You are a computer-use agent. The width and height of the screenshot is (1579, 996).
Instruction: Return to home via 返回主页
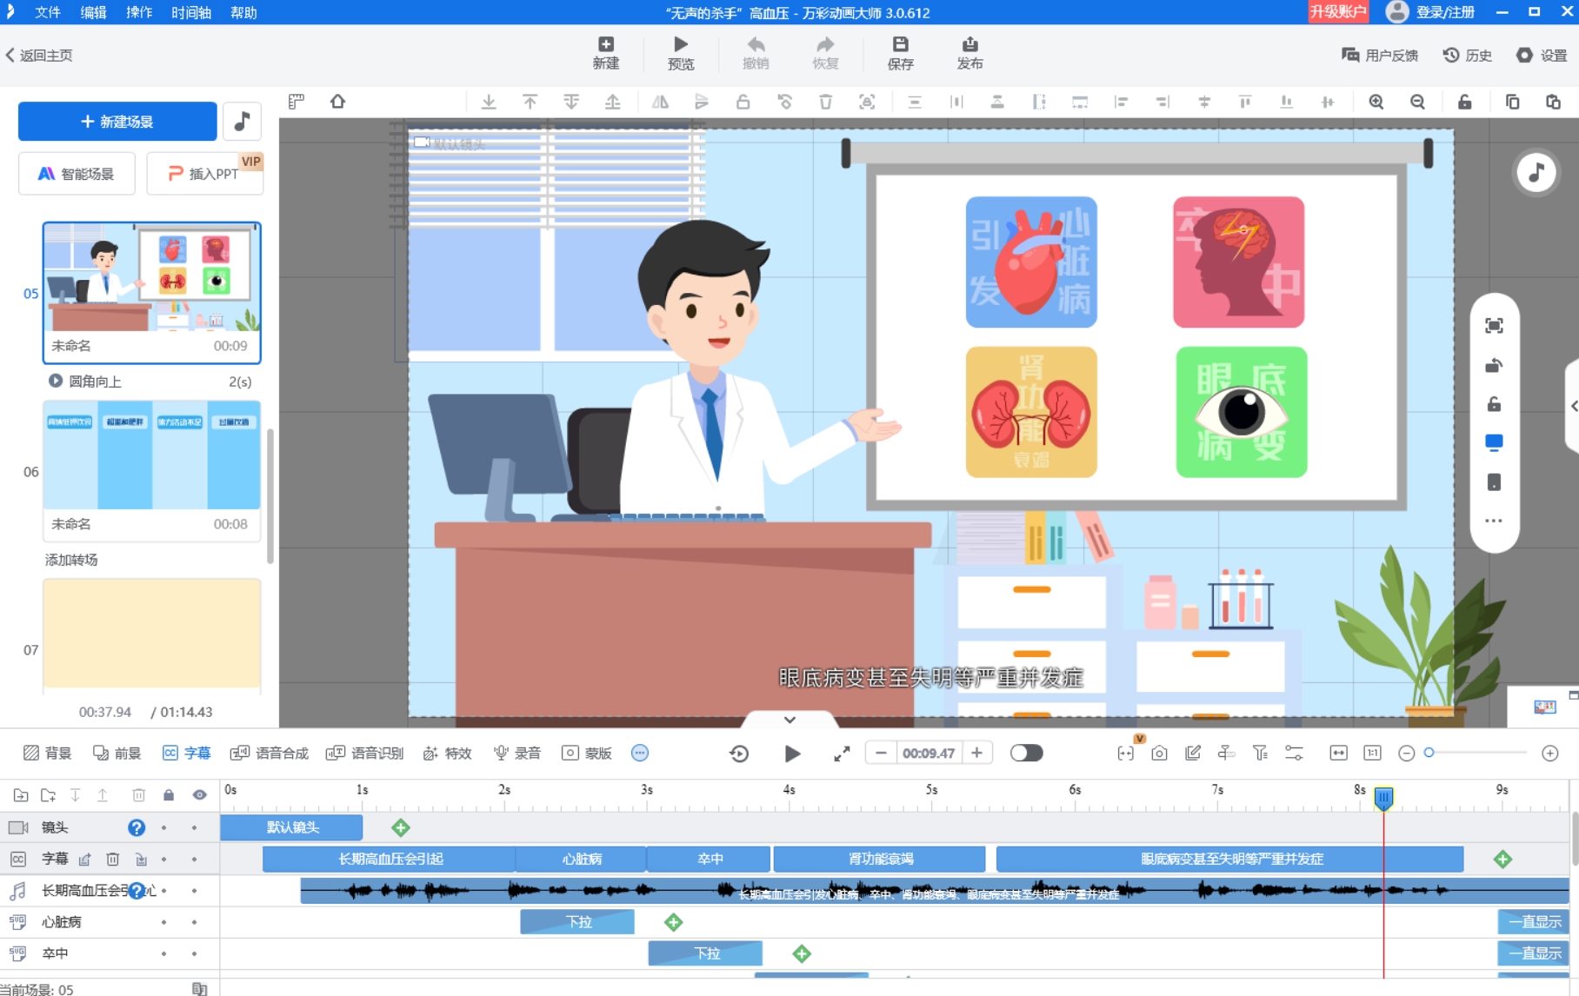click(39, 55)
